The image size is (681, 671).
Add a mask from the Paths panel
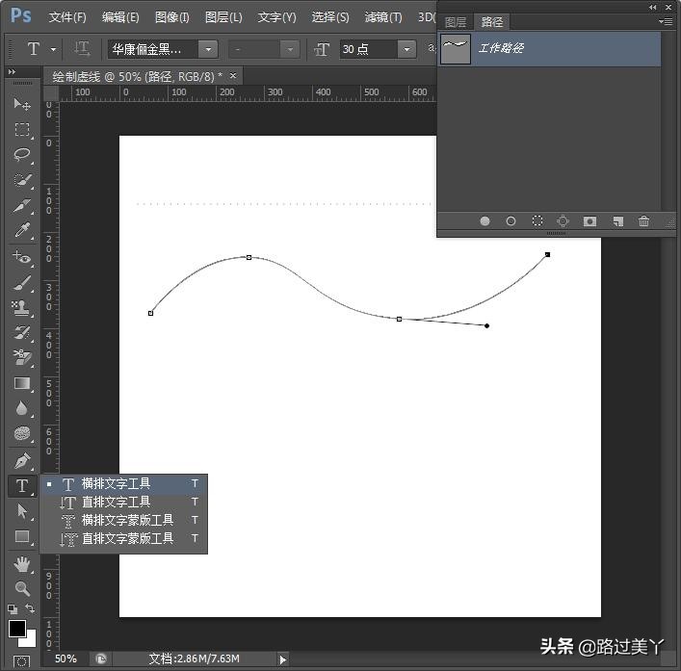589,221
